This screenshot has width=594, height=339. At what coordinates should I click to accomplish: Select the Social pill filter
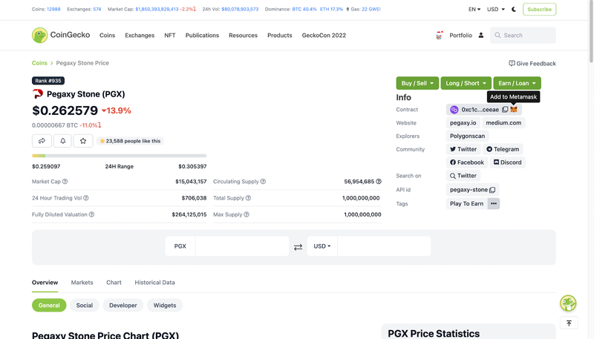pos(84,306)
